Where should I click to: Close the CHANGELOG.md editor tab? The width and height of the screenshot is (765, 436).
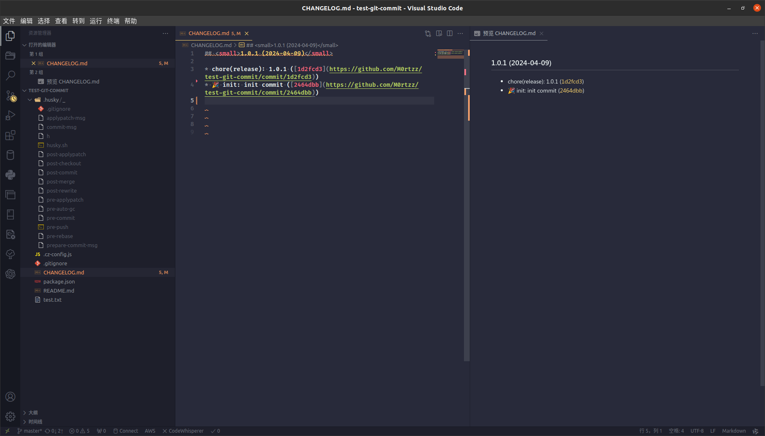point(246,33)
